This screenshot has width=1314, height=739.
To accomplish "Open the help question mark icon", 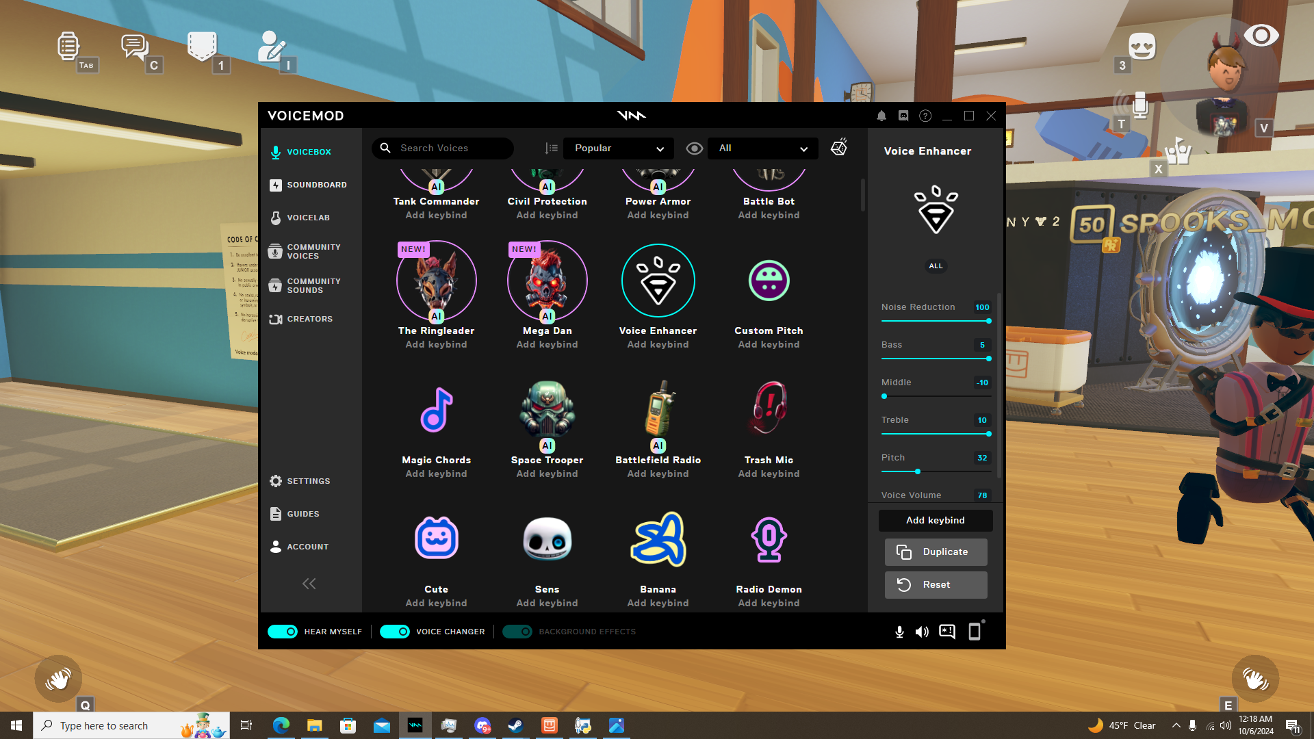I will (x=925, y=116).
